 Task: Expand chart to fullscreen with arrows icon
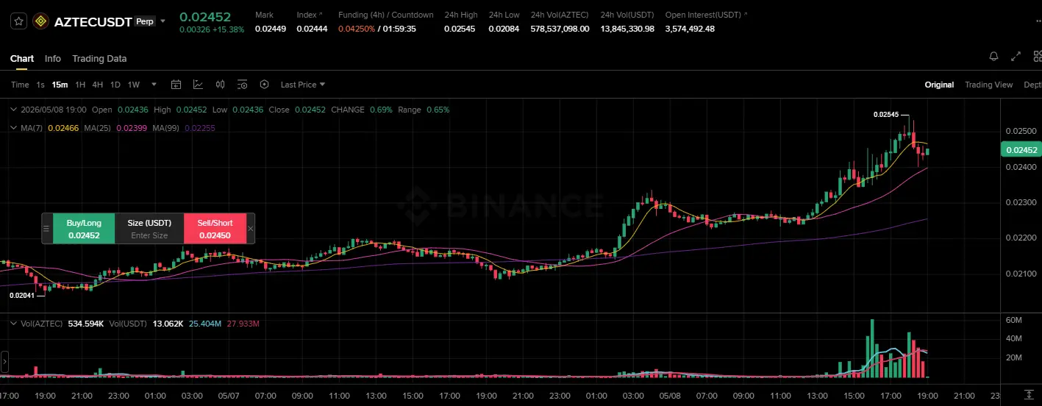pos(1016,56)
